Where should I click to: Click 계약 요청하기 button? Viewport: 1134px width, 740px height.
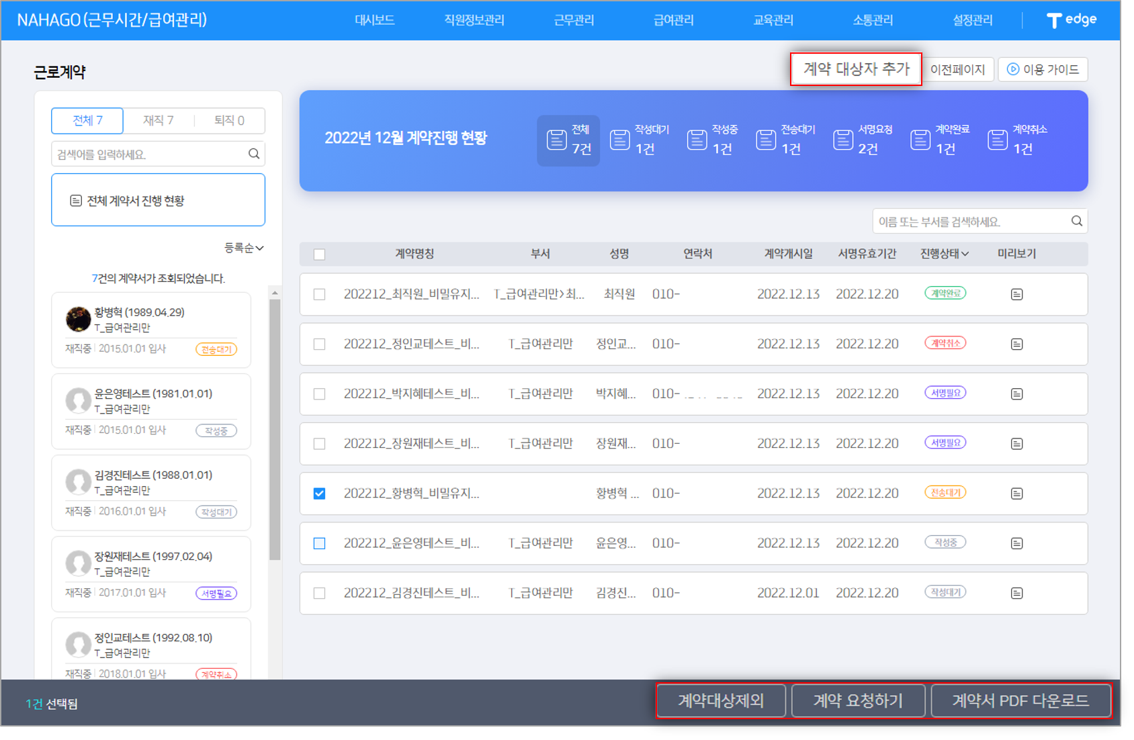858,701
